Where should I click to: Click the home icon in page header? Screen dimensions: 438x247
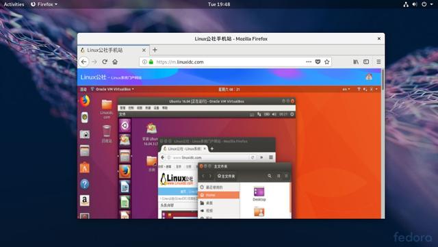point(369,77)
